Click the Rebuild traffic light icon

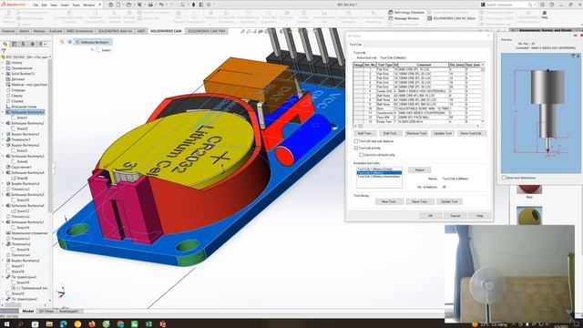[193, 5]
